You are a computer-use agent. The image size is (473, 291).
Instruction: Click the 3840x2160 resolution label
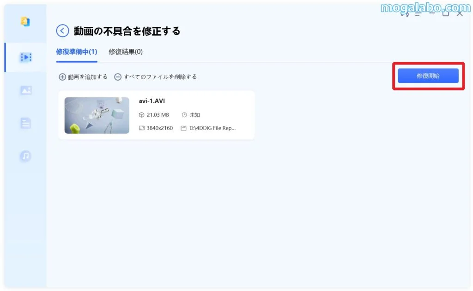tap(159, 128)
